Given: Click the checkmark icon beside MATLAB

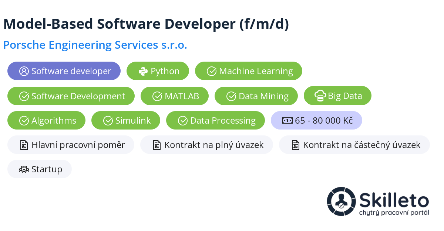Looking at the screenshot, I should (157, 96).
